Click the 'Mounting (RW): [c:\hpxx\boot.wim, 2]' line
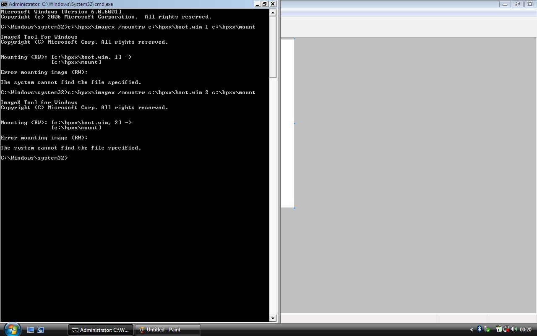The image size is (537, 336). 66,123
